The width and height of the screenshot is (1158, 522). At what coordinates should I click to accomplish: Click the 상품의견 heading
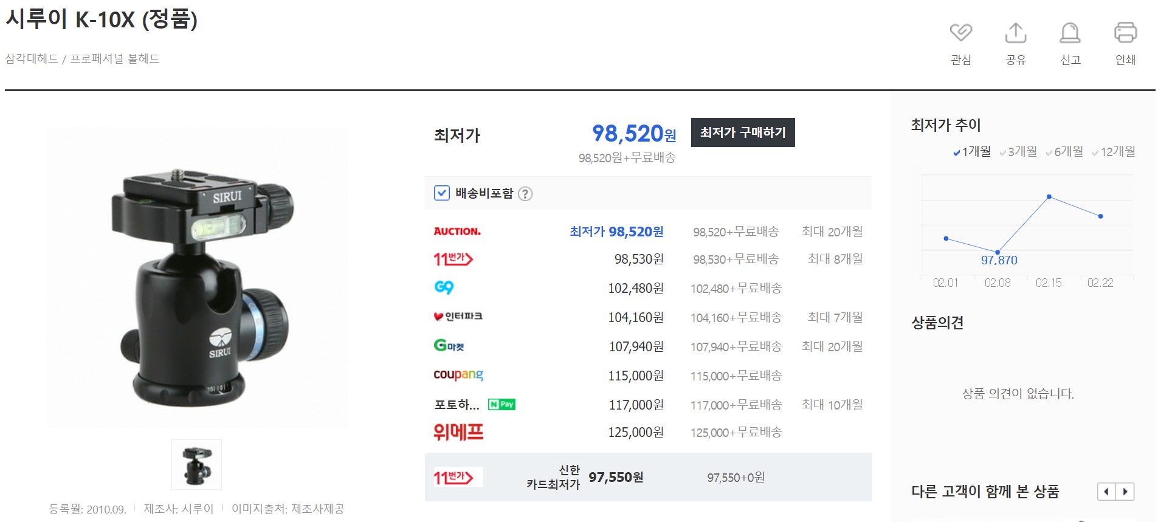[937, 323]
